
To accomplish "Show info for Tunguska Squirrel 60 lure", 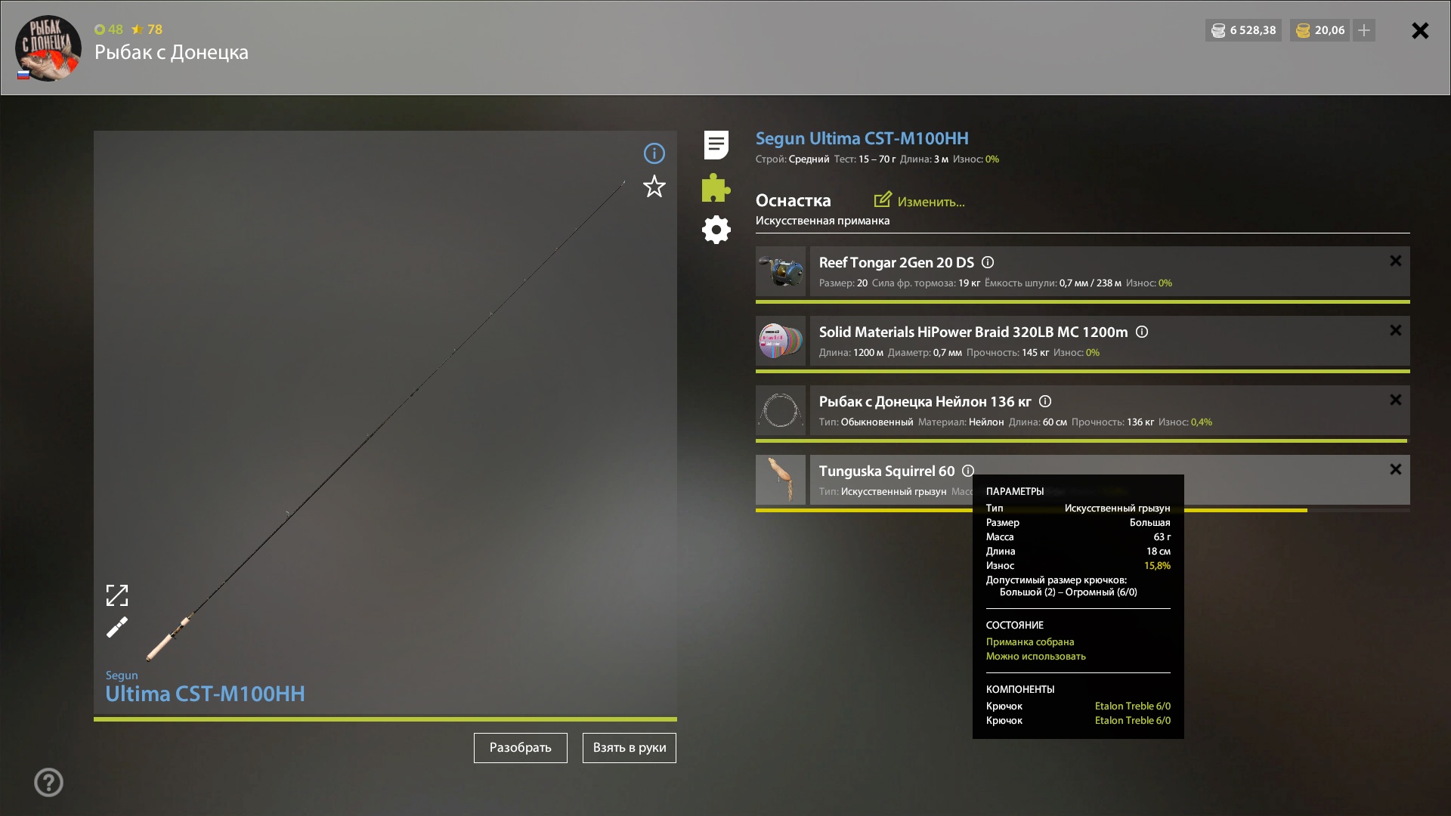I will click(x=968, y=471).
